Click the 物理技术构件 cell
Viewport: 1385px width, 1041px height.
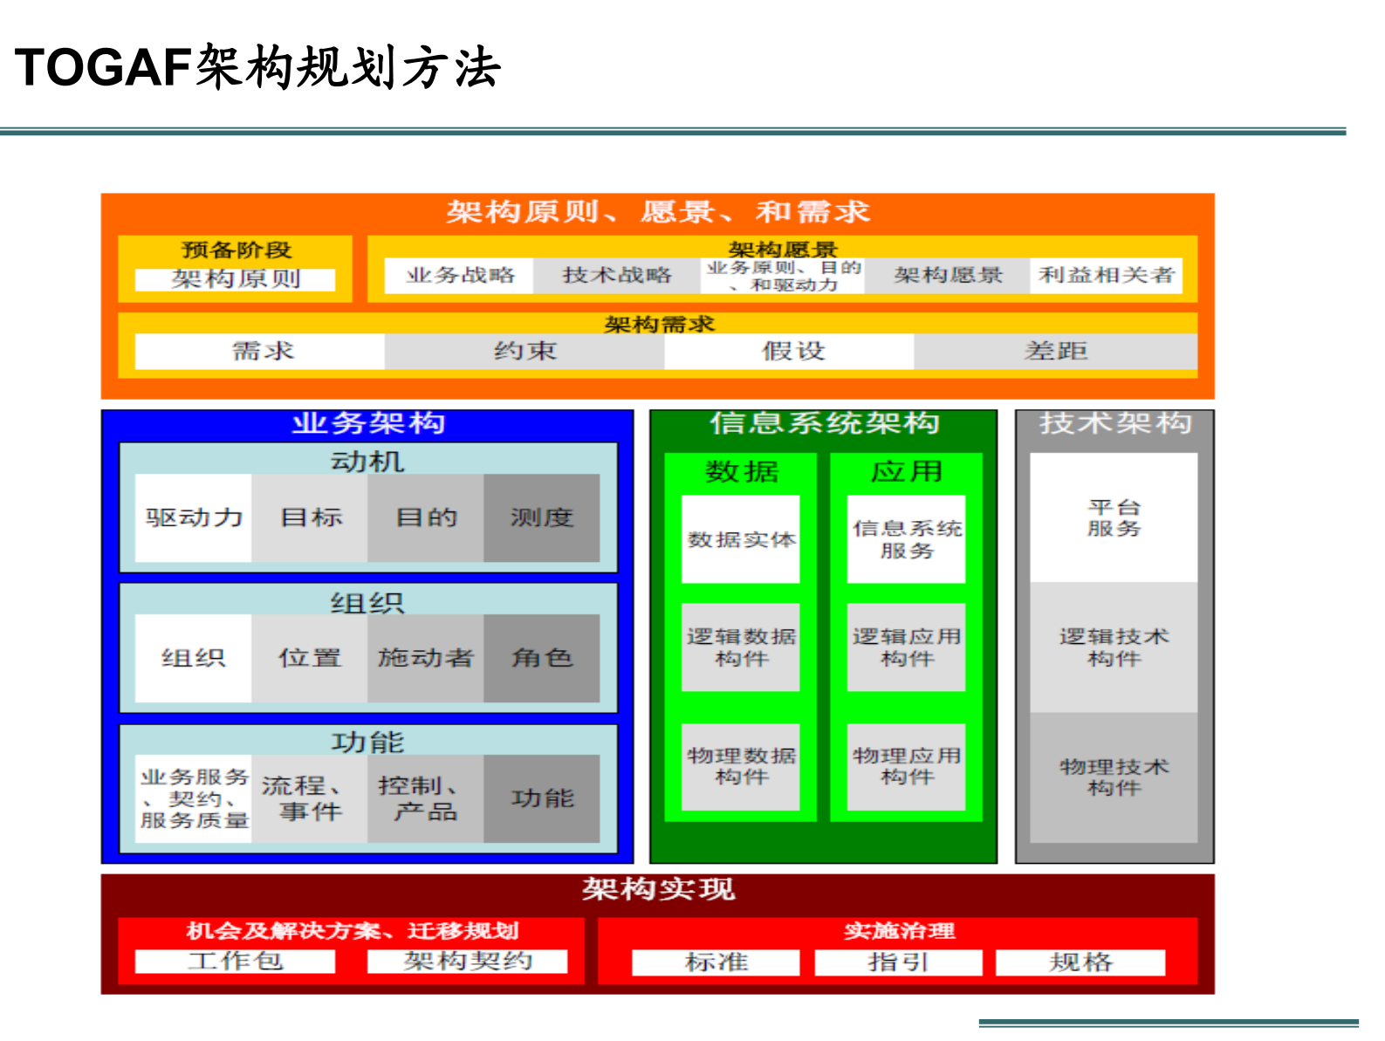tap(1114, 777)
